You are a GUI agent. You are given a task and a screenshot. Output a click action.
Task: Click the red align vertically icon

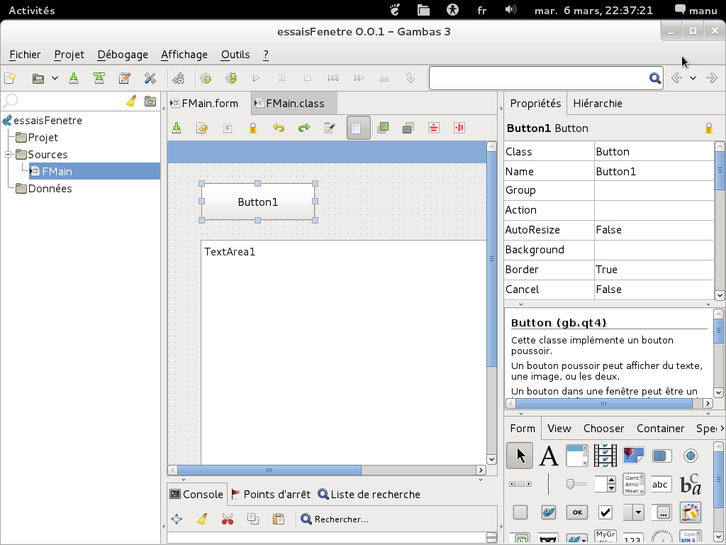pos(459,128)
